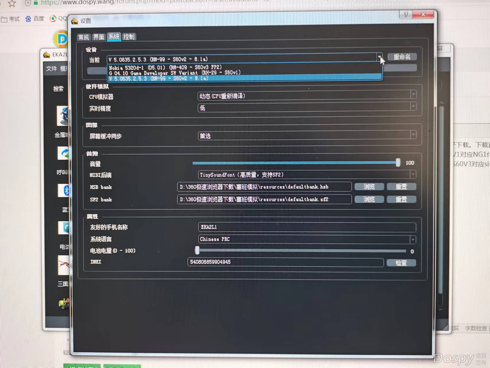
Task: Reset the SF2 bank path
Action: (x=401, y=199)
